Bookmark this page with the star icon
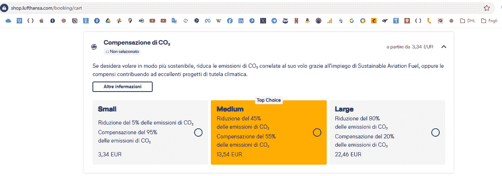 [x=487, y=8]
